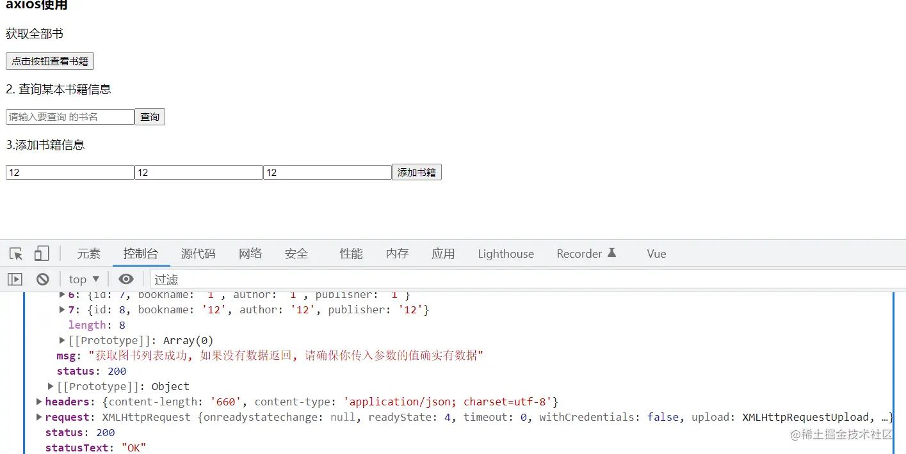This screenshot has height=454, width=906.
Task: Focus the book name search input
Action: [x=70, y=117]
